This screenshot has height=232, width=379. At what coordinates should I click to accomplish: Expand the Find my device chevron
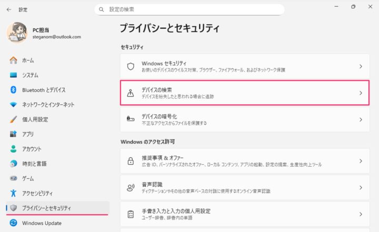361,93
